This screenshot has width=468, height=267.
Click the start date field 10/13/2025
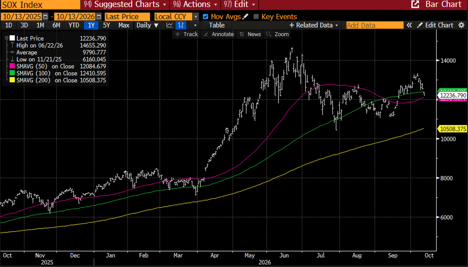point(22,17)
